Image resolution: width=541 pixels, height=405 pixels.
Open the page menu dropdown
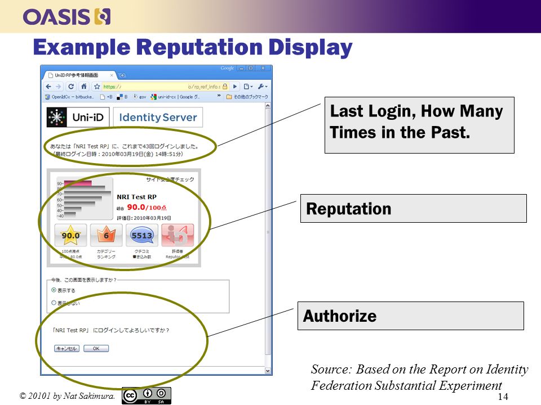click(x=248, y=87)
